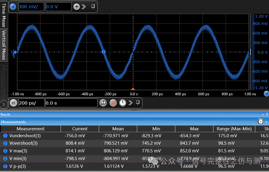The width and height of the screenshot is (269, 172).
Task: Open Results panel dropdown arrow
Action: (x=263, y=114)
